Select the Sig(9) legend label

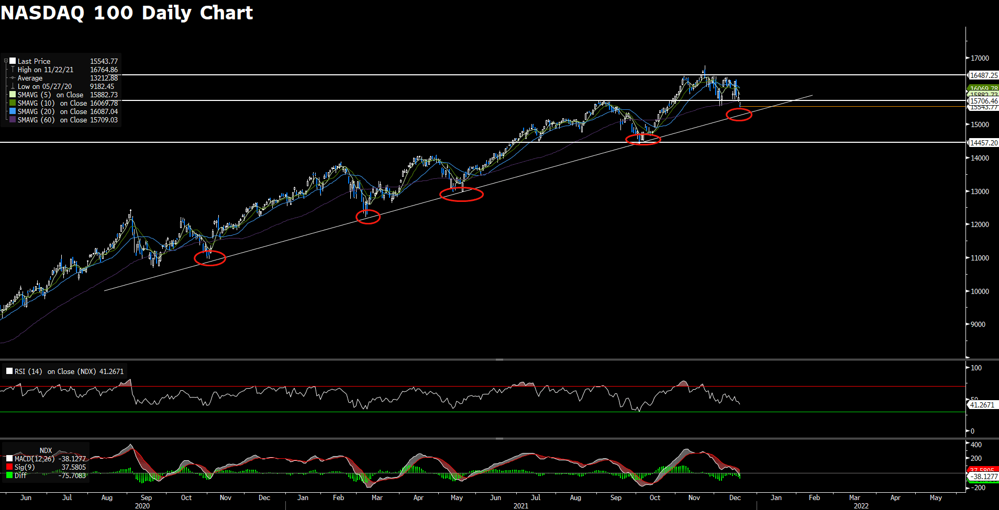25,467
